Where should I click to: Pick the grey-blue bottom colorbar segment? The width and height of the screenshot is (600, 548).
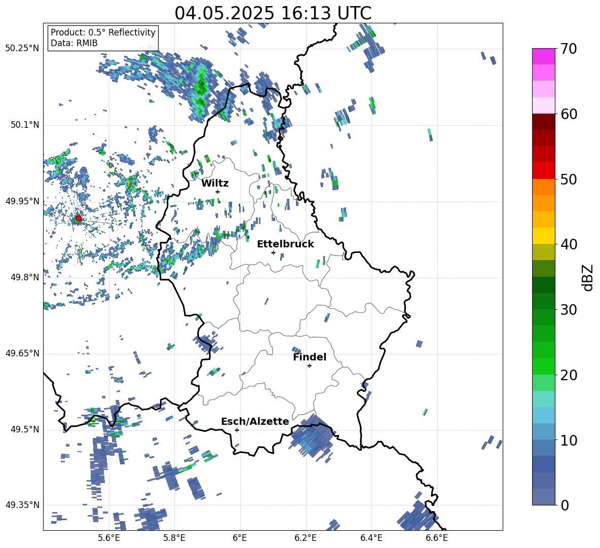pyautogui.click(x=543, y=497)
